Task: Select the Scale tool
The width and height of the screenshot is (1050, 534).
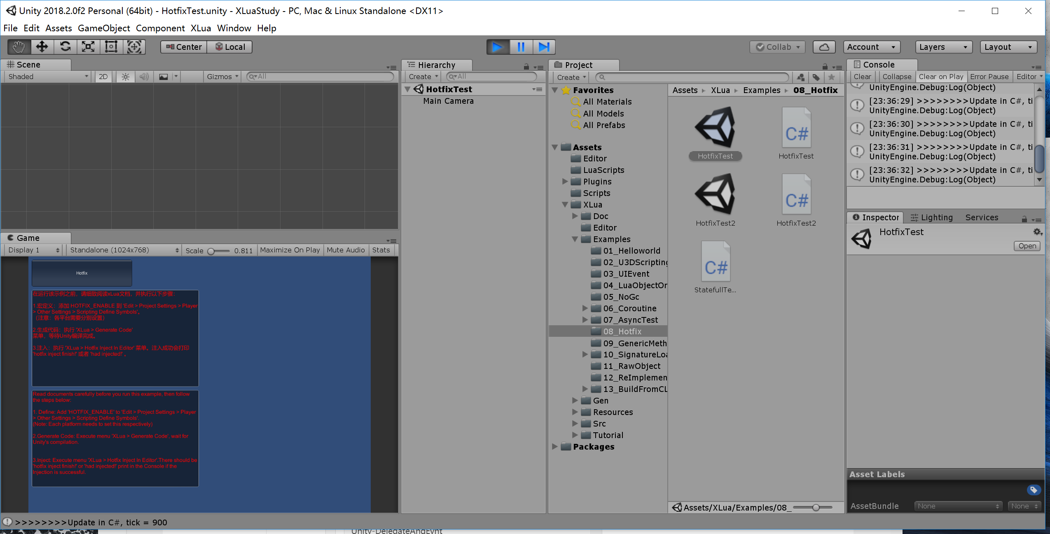Action: 88,47
